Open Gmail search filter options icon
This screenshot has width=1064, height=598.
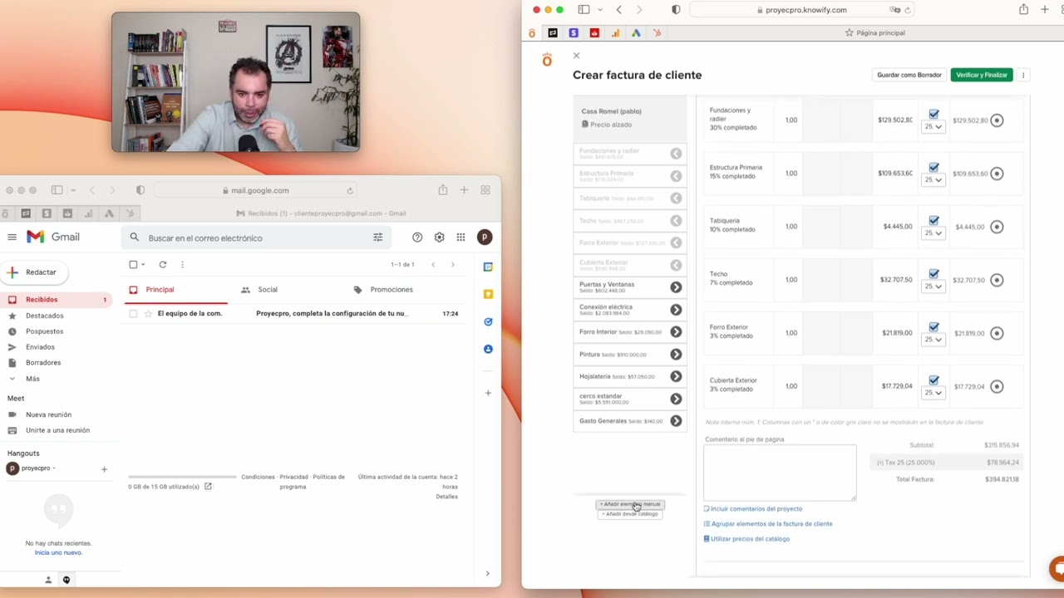click(x=377, y=238)
